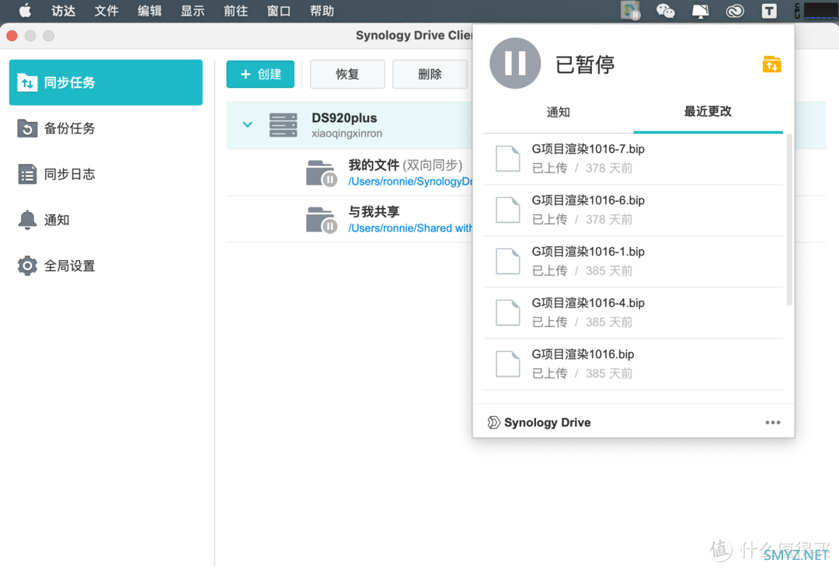
Task: Click the Synology Drive menu bar icon
Action: [631, 11]
